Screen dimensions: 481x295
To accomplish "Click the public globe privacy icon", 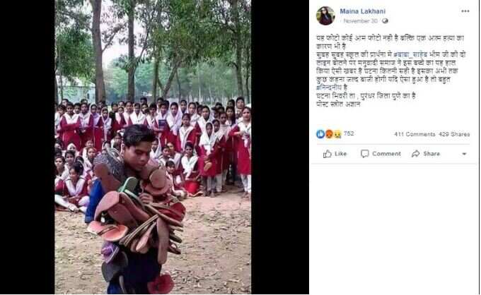I will (x=385, y=21).
